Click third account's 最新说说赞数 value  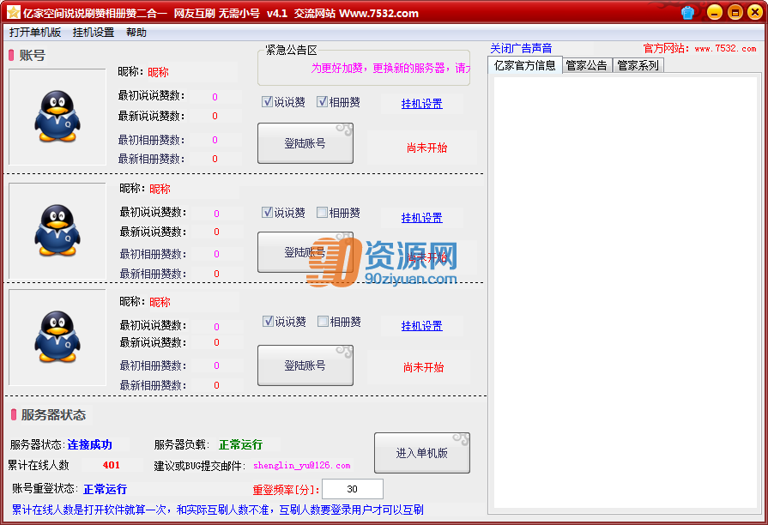click(216, 342)
